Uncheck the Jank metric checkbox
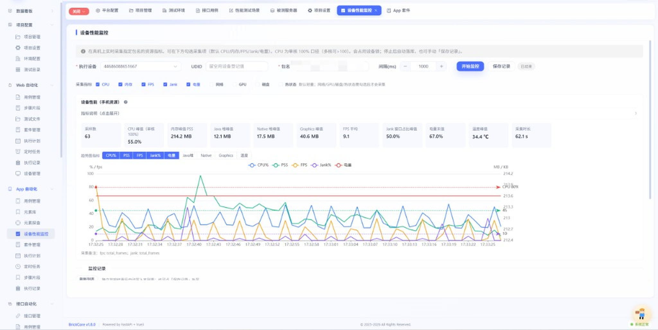Image resolution: width=658 pixels, height=330 pixels. coord(165,85)
